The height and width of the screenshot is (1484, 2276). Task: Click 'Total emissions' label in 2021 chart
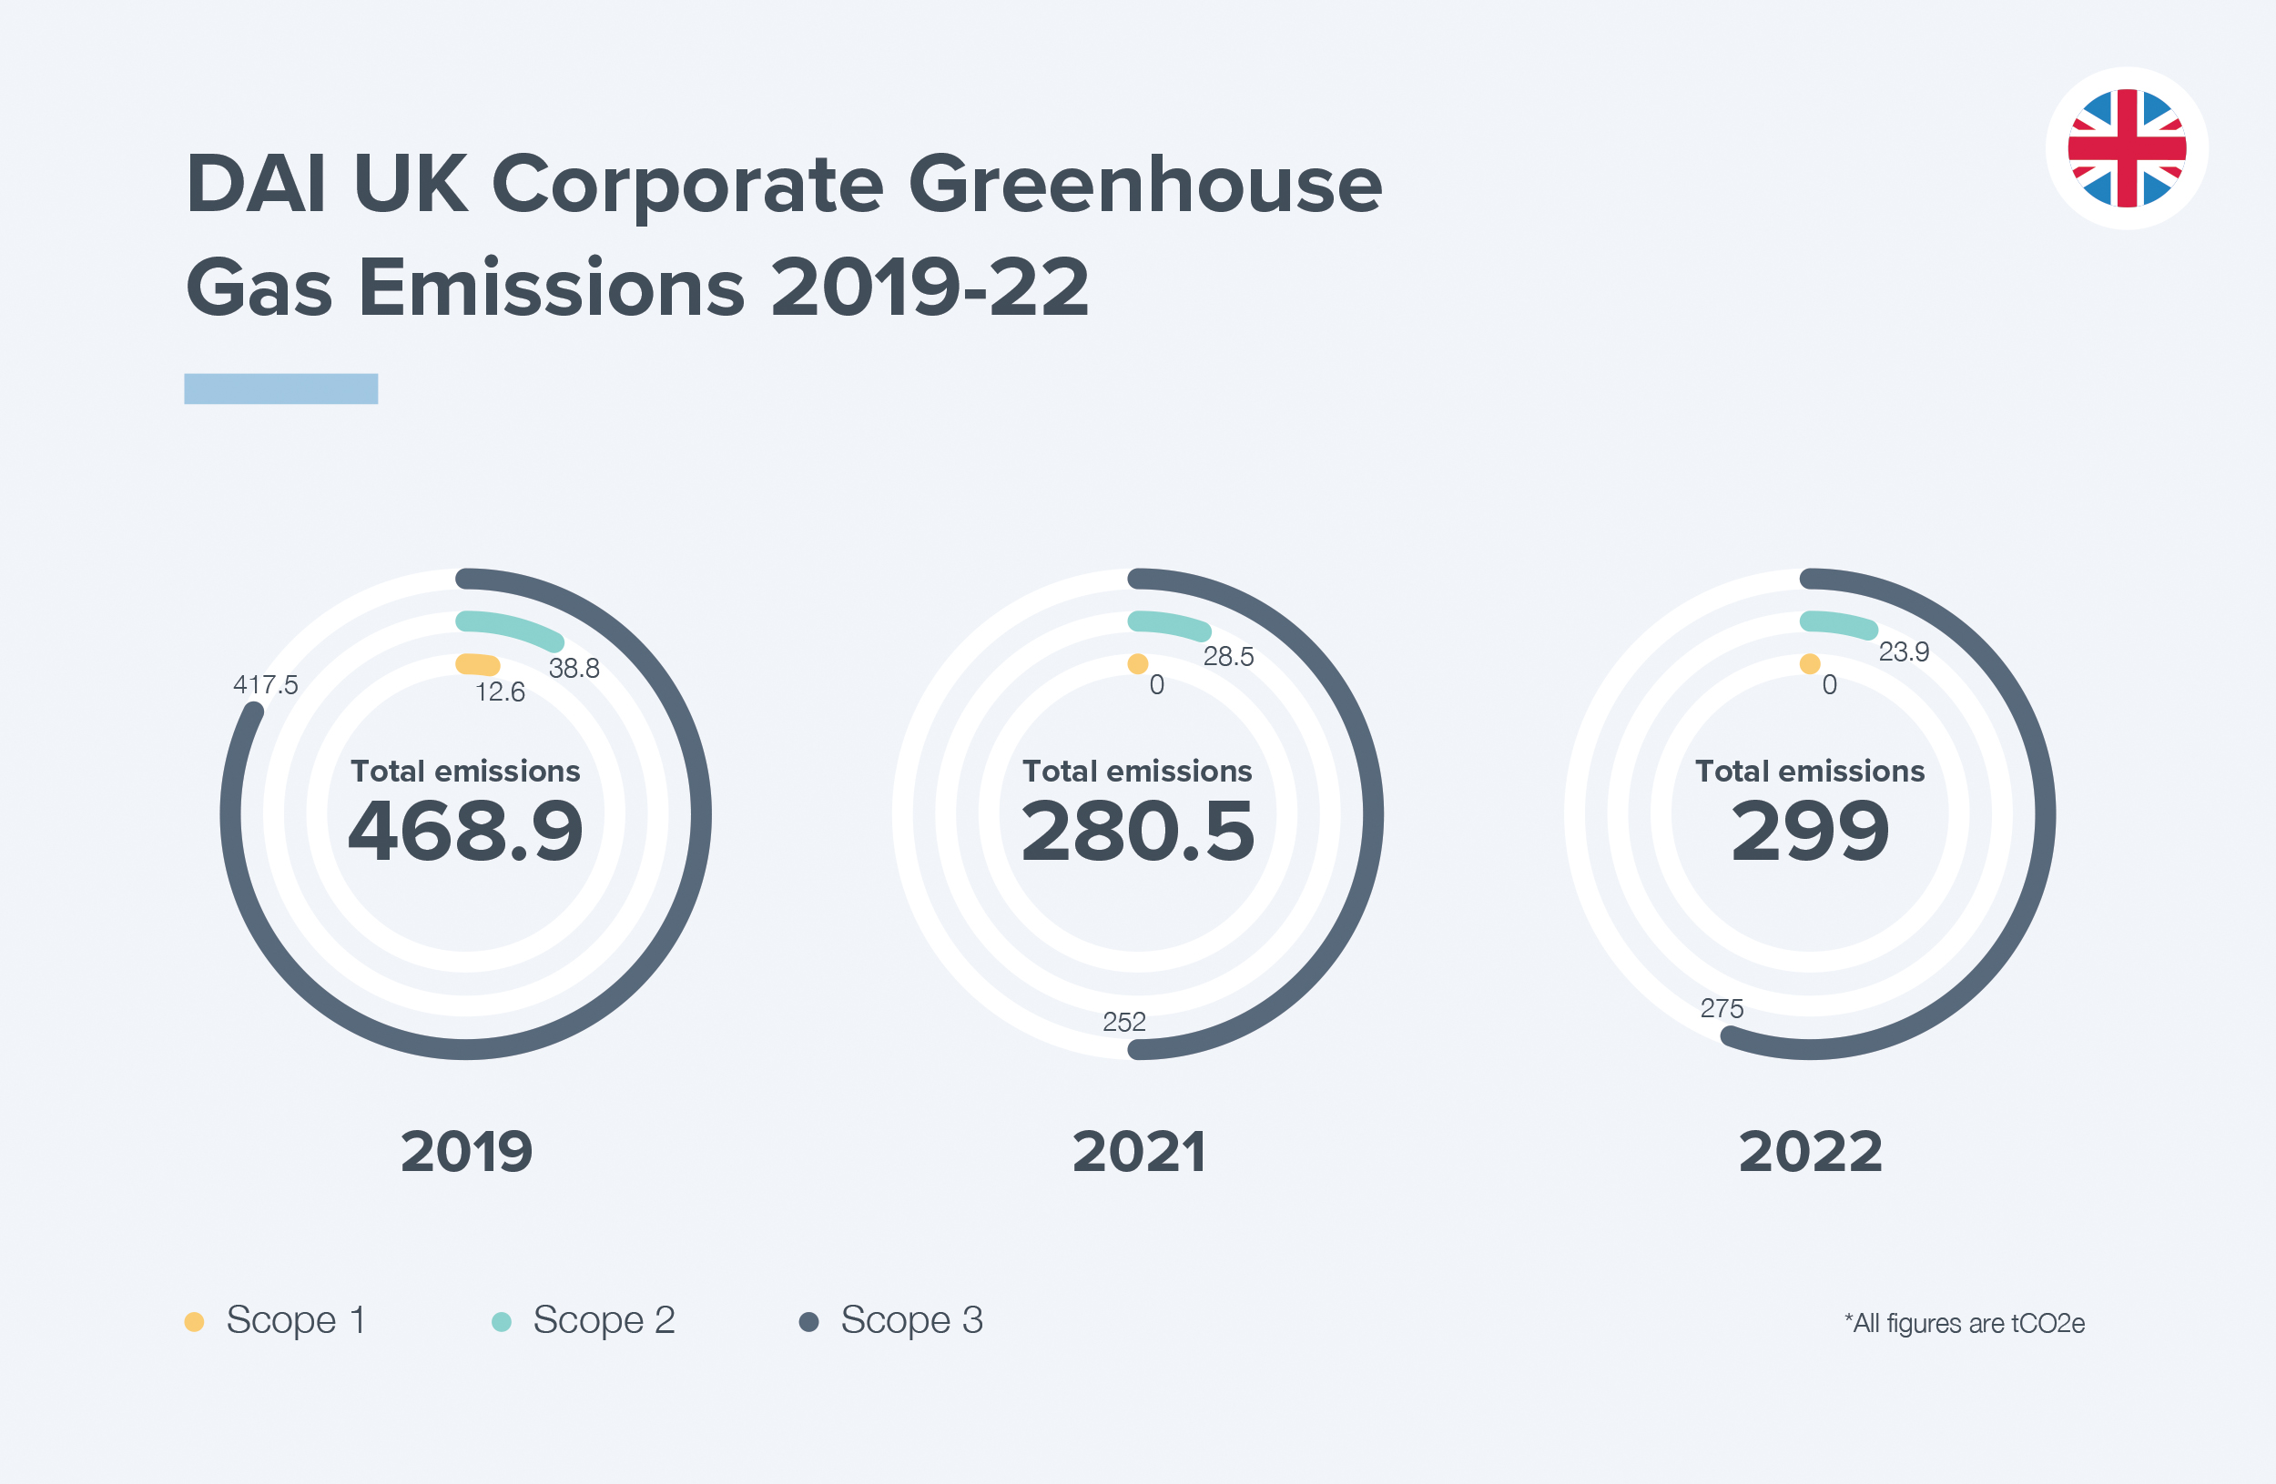point(1138,772)
